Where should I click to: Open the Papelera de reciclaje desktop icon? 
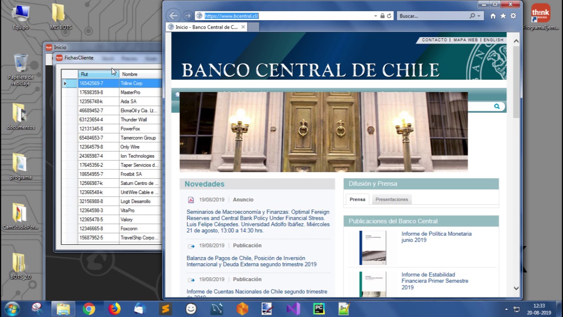coord(21,70)
